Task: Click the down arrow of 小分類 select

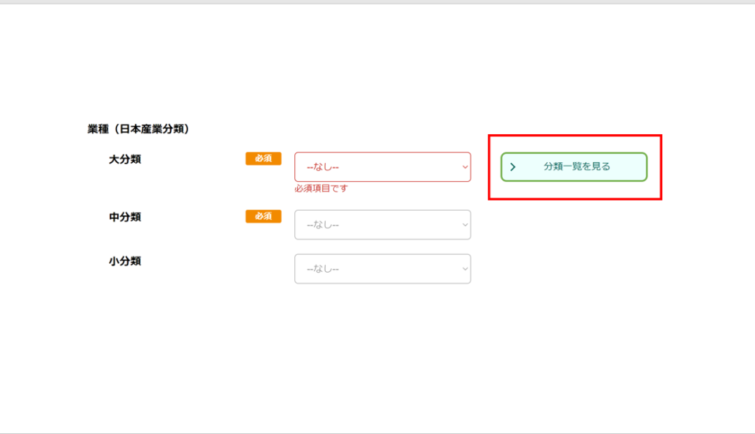Action: tap(465, 269)
